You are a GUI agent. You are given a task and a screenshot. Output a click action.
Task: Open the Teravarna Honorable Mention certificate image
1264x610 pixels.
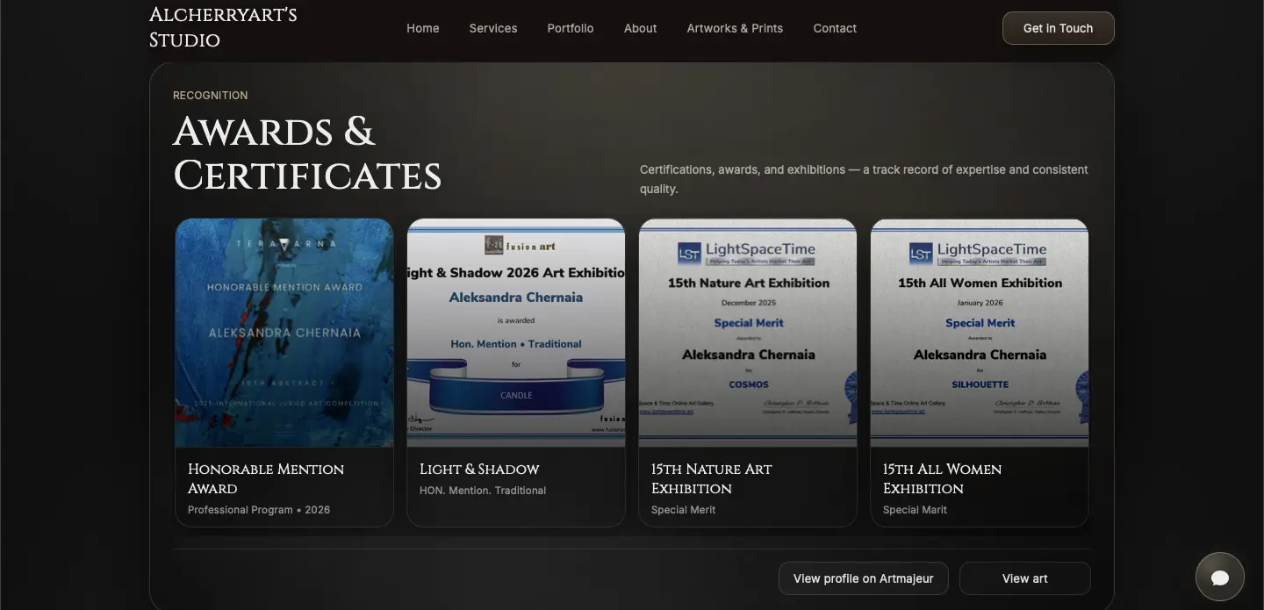click(x=284, y=333)
